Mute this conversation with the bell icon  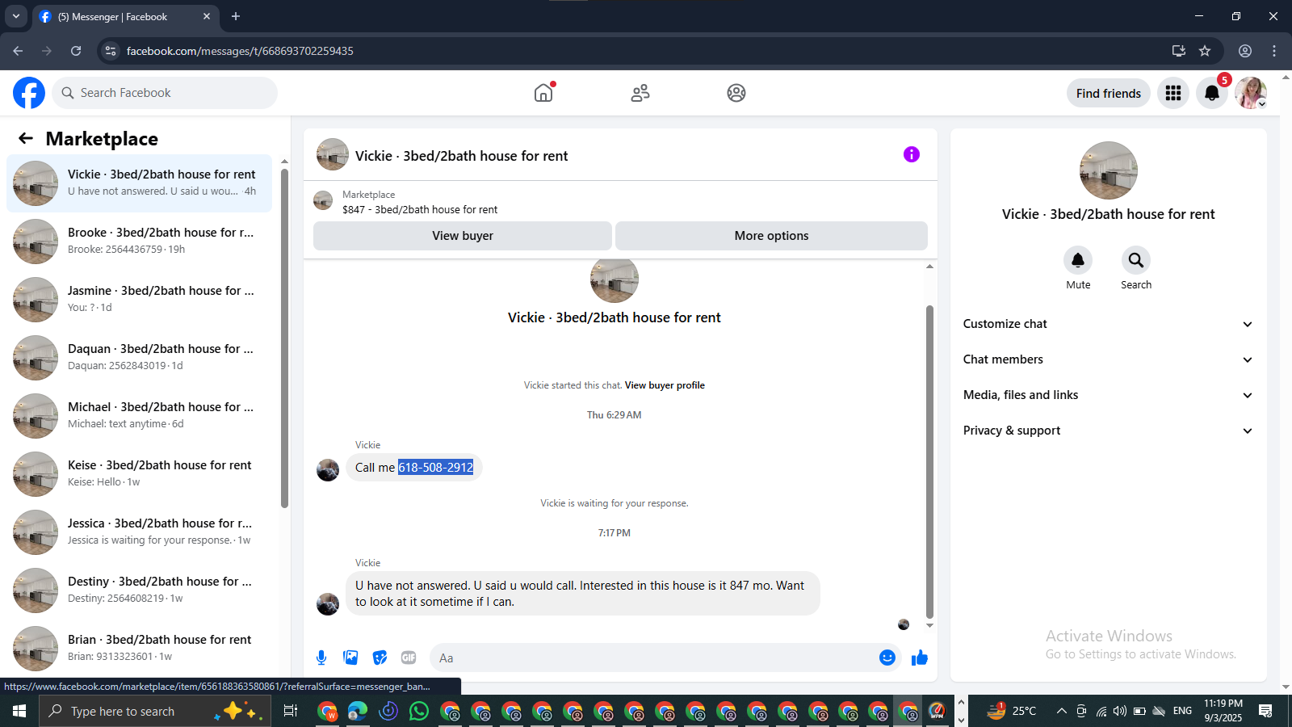point(1078,260)
